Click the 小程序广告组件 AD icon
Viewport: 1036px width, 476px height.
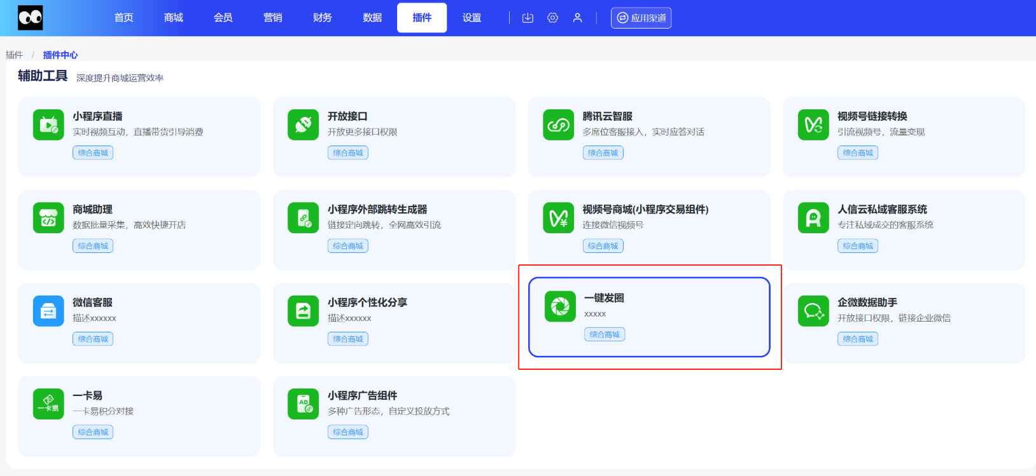pyautogui.click(x=303, y=404)
